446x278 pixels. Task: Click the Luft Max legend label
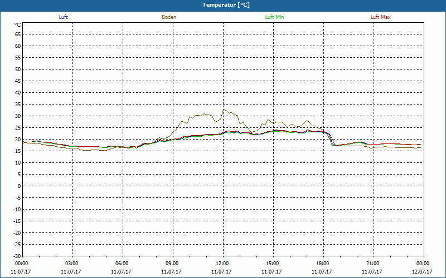coord(380,17)
